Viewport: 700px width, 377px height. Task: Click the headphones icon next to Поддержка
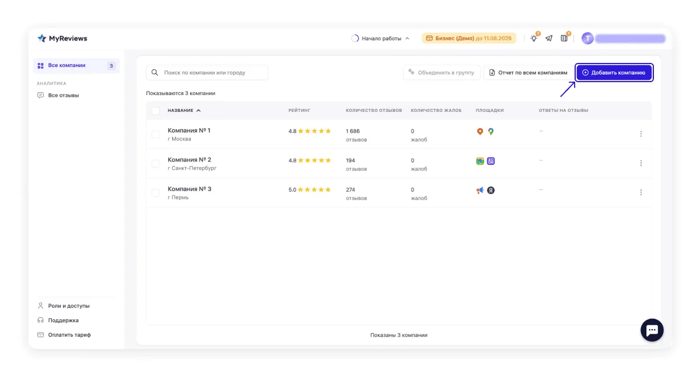coord(41,320)
